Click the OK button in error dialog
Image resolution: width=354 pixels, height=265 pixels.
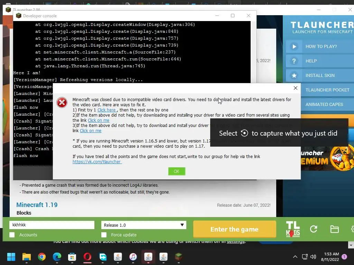[x=177, y=171]
